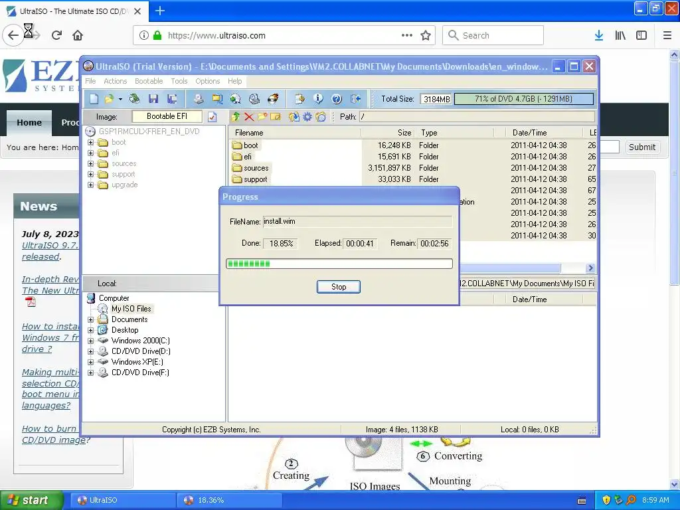Expand the support folder in image tree
The width and height of the screenshot is (680, 510).
[90, 175]
